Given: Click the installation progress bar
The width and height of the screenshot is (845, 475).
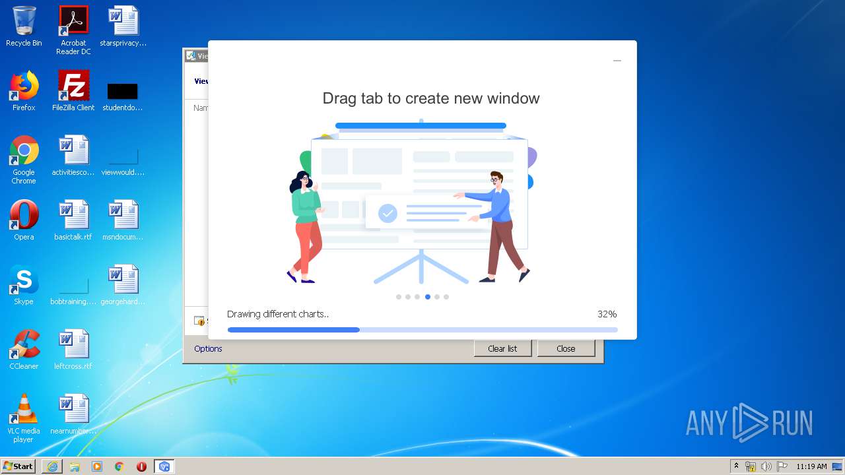Looking at the screenshot, I should [422, 330].
